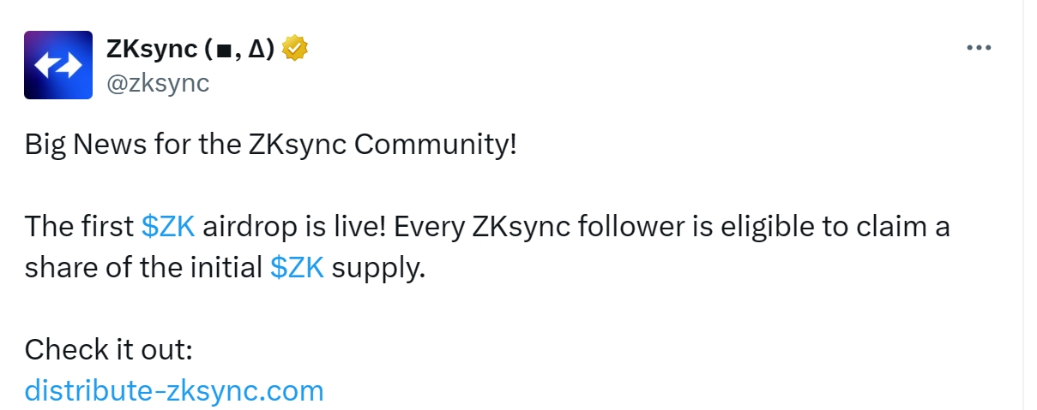Click the delta symbol in display name
This screenshot has width=1037, height=410.
[256, 50]
